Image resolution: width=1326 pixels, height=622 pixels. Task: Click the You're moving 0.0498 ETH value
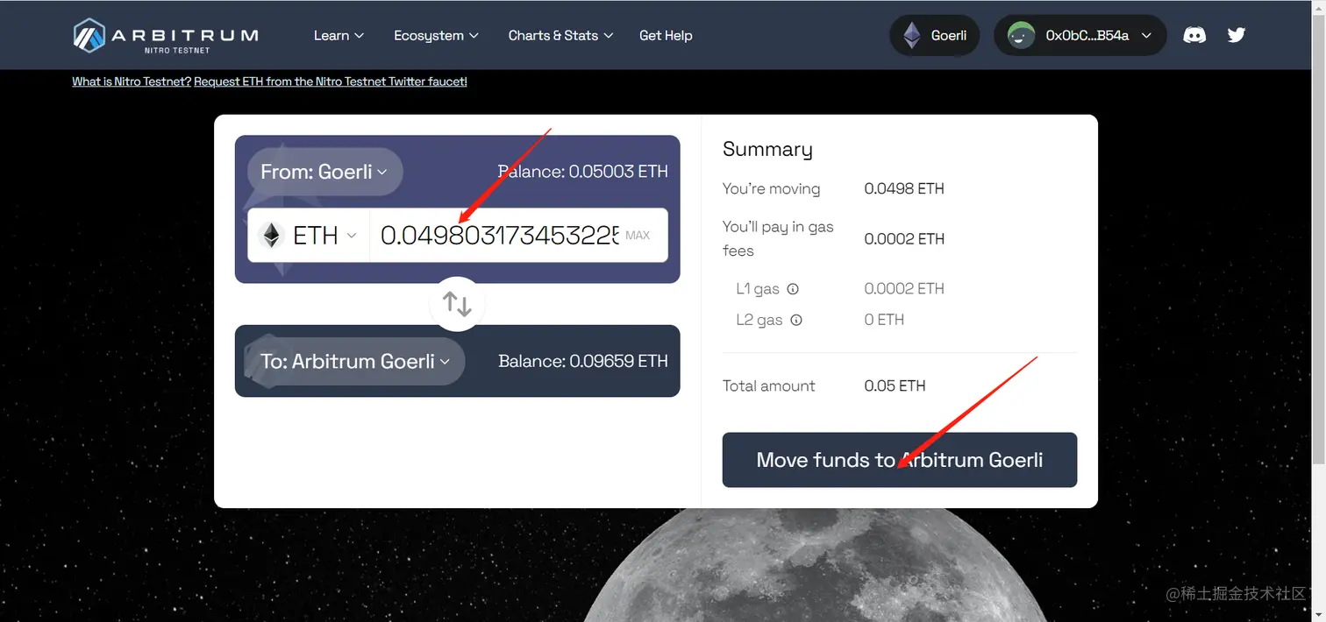(904, 188)
